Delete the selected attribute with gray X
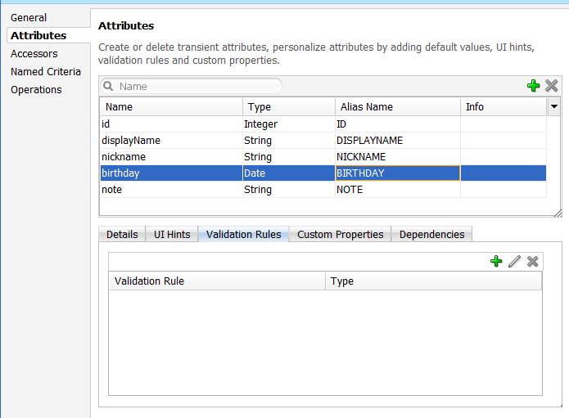 (552, 86)
